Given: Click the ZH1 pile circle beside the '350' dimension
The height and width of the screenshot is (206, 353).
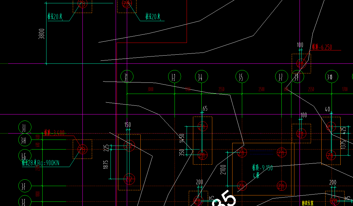Looking at the screenshot, I should [202, 155].
